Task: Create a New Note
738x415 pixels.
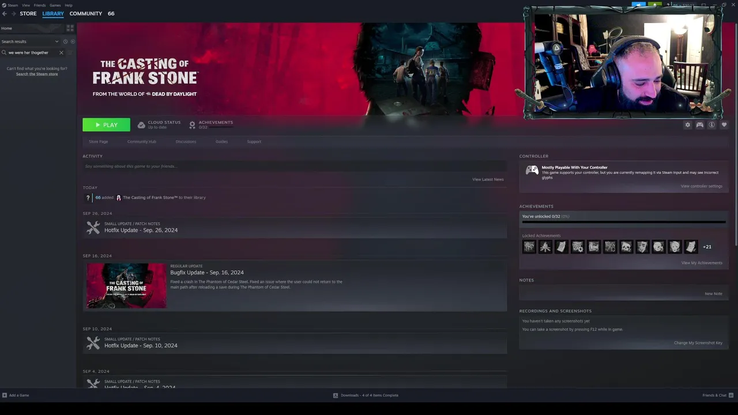Action: tap(713, 294)
